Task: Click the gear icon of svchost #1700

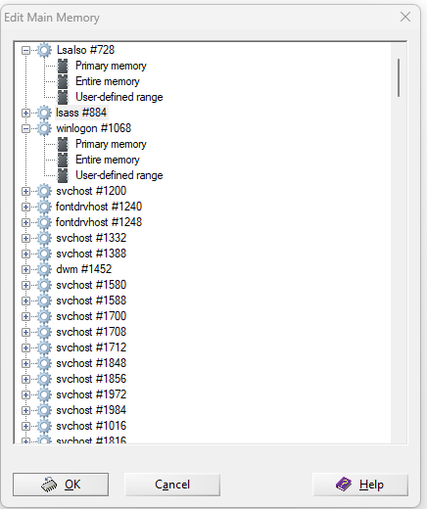Action: (x=44, y=316)
